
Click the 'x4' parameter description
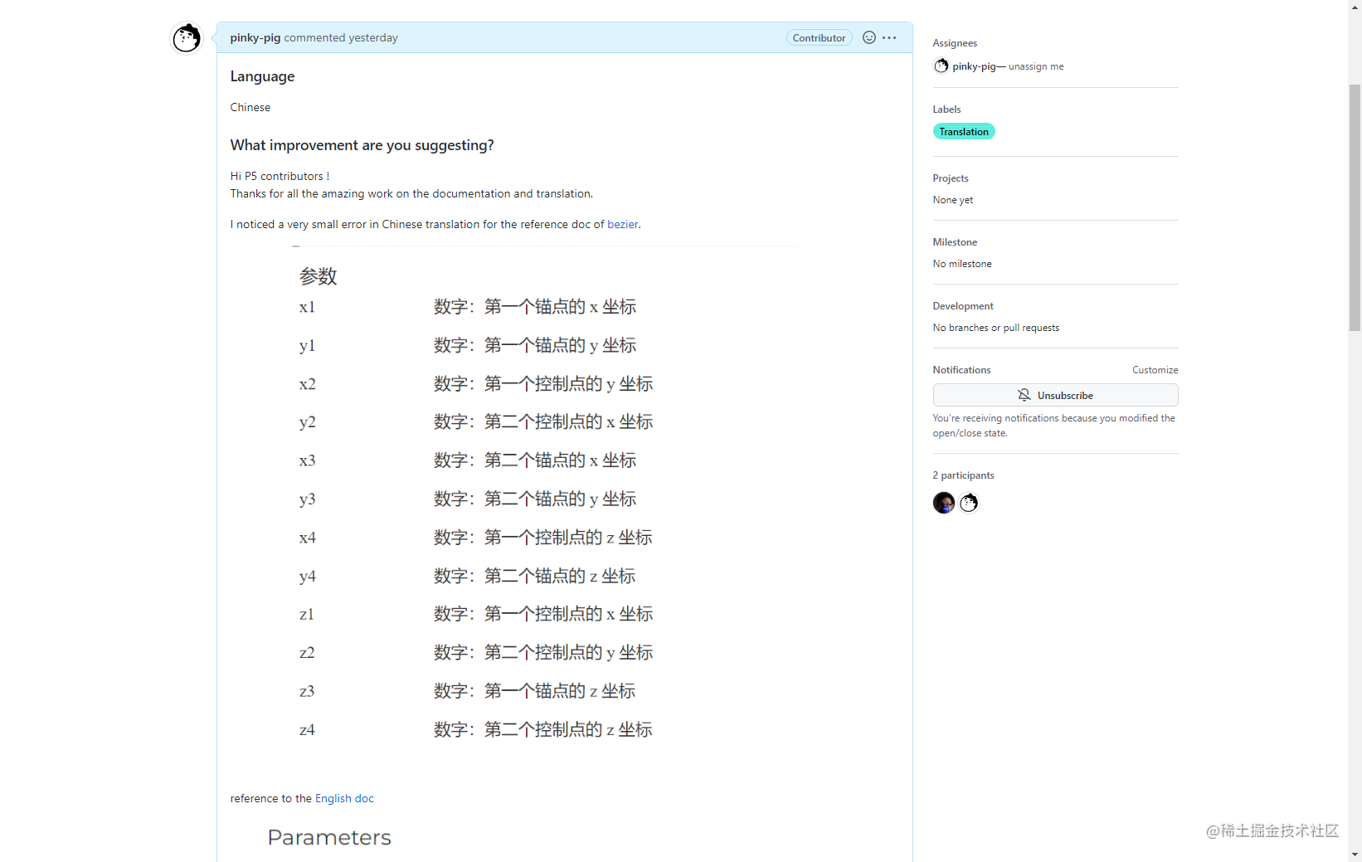click(x=543, y=538)
